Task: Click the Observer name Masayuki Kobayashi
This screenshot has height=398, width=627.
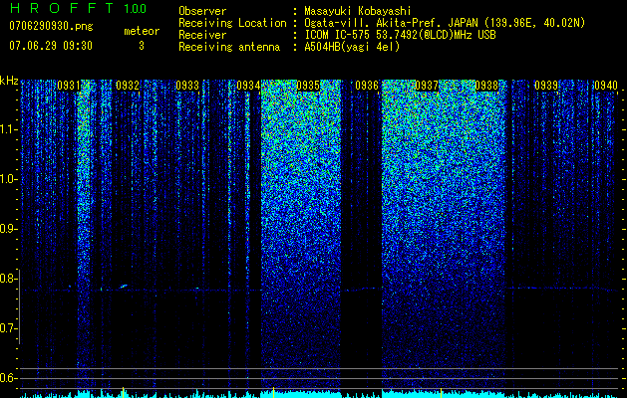Action: [x=358, y=11]
